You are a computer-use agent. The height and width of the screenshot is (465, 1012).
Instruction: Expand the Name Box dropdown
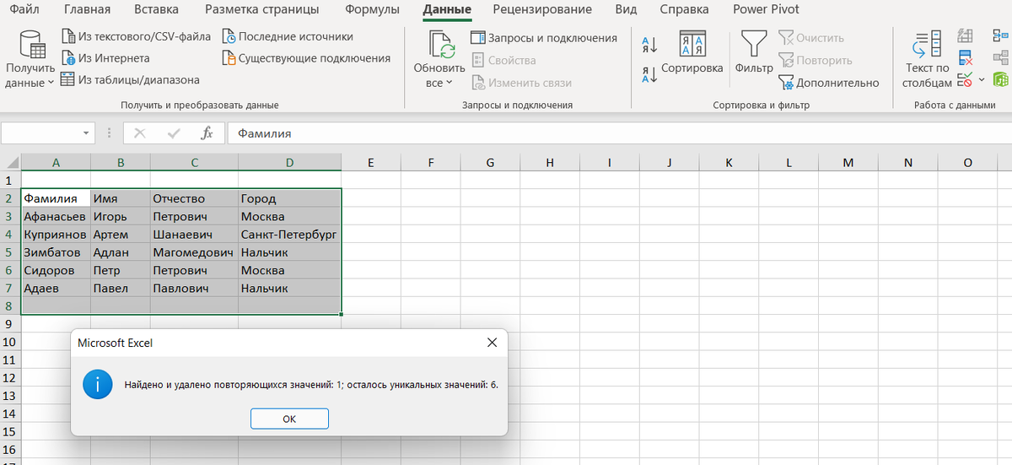[x=88, y=133]
